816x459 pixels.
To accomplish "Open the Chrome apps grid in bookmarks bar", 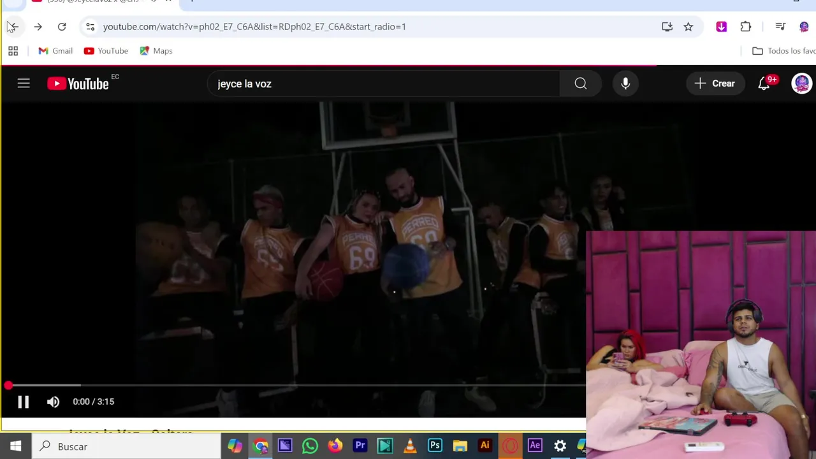I will (x=13, y=51).
